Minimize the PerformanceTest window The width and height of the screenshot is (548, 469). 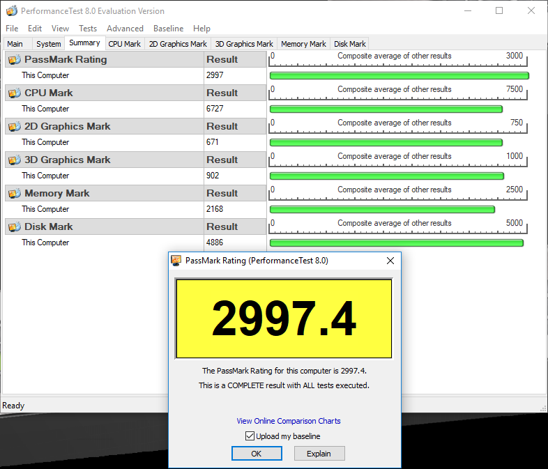468,10
